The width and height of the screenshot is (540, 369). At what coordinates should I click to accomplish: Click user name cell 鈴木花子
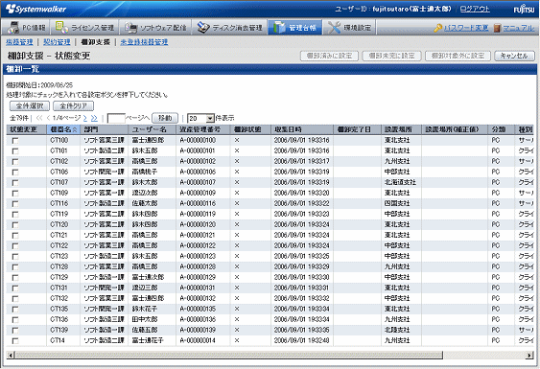click(x=145, y=310)
